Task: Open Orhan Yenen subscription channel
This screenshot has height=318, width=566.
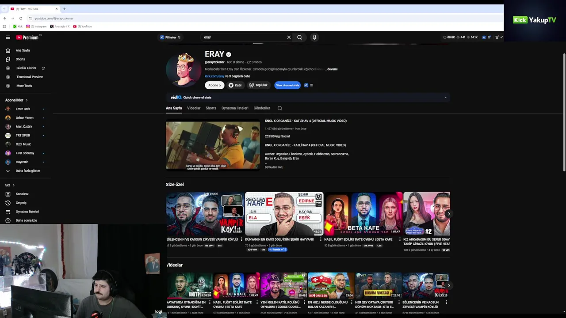Action: (x=24, y=118)
